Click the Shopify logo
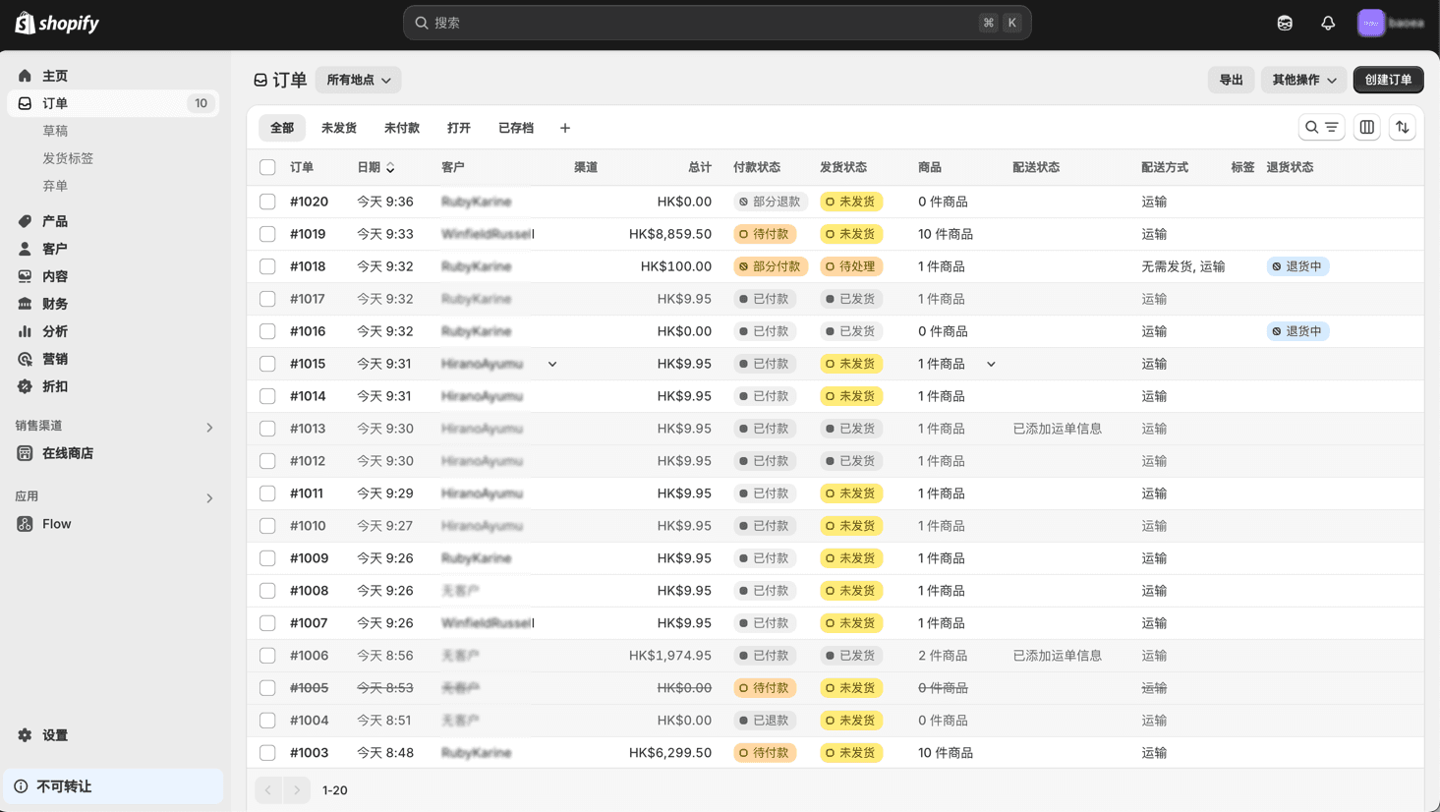1440x812 pixels. [x=57, y=23]
